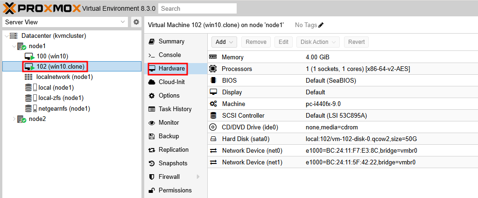The width and height of the screenshot is (478, 198).
Task: Edit tags with the pencil icon
Action: coord(321,25)
